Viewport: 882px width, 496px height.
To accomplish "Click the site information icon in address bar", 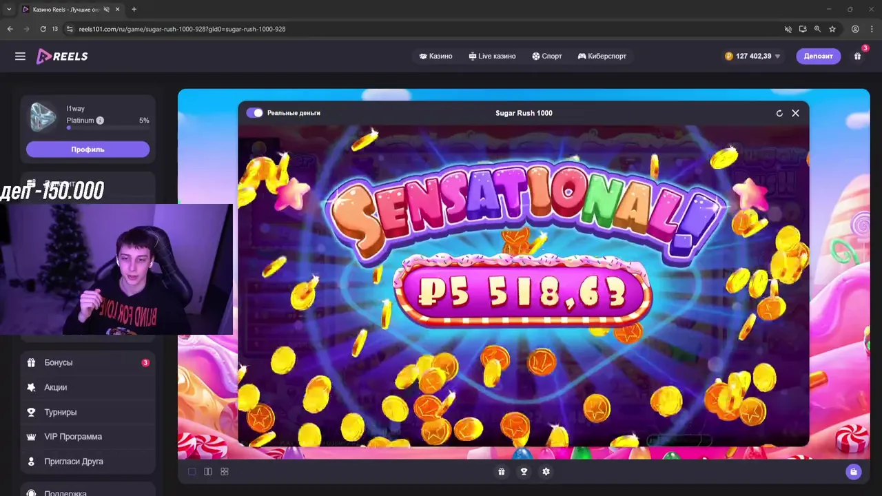I will (x=69, y=29).
